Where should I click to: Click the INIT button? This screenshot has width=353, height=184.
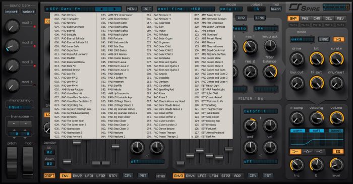pyautogui.click(x=147, y=9)
